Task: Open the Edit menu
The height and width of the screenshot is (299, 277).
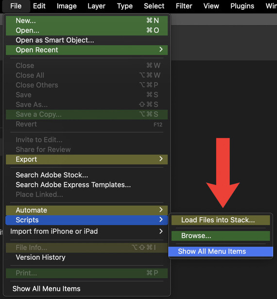Action: 39,6
